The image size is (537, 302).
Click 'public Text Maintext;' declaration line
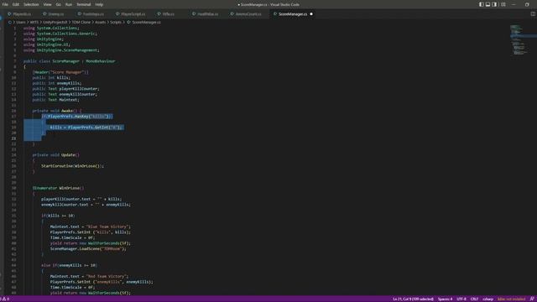(55, 100)
